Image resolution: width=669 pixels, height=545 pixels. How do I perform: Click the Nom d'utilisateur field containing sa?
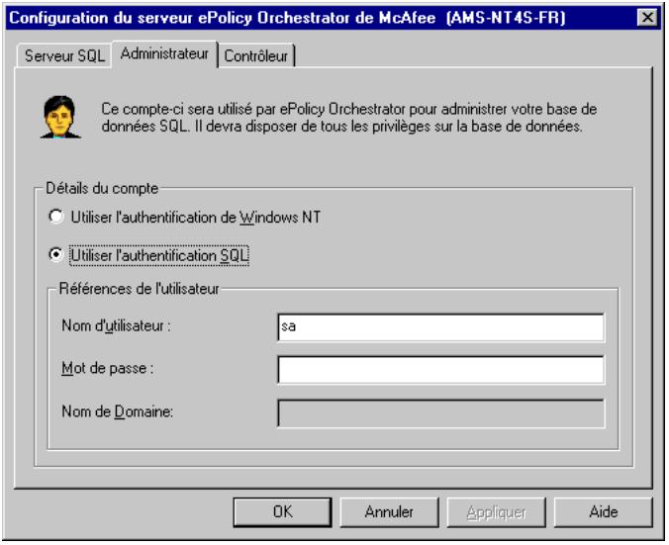point(440,327)
